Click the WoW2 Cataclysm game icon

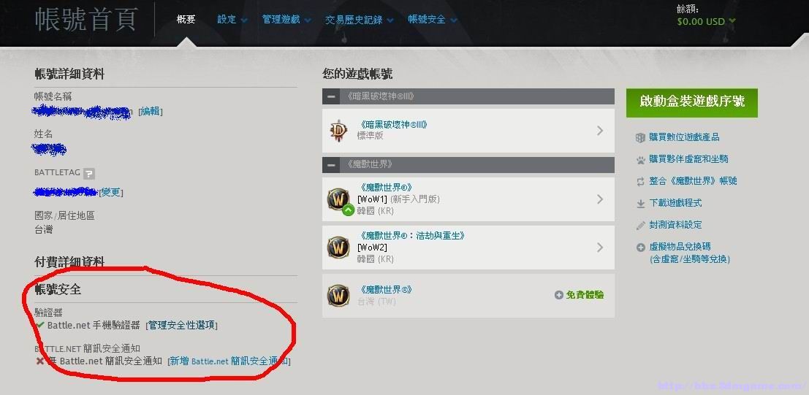pos(339,247)
